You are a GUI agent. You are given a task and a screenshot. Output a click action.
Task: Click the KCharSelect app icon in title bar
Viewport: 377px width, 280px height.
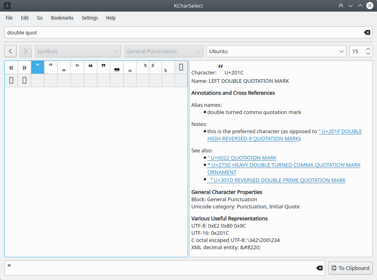pyautogui.click(x=7, y=6)
